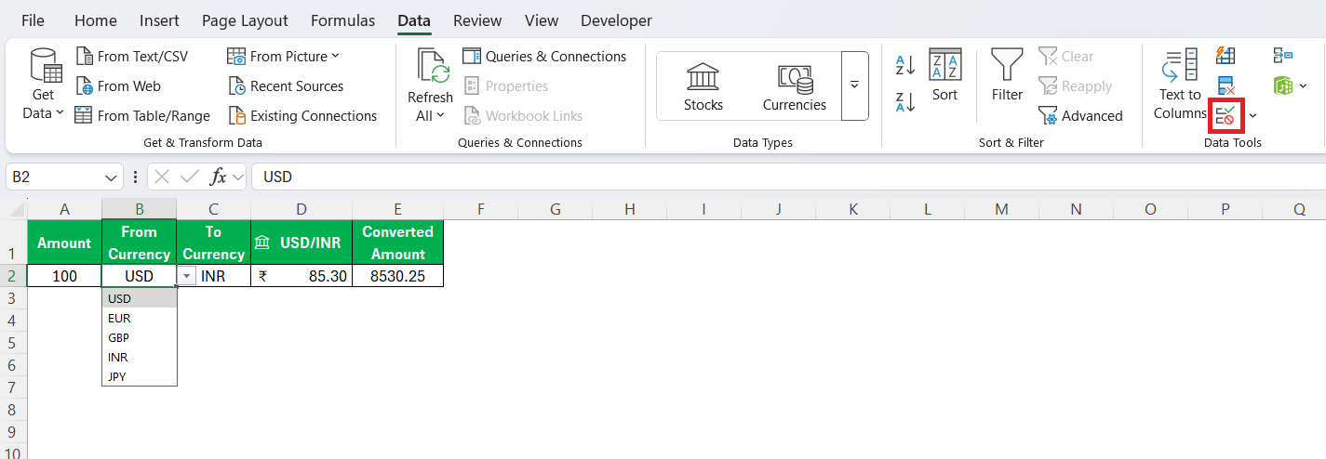
Task: Open Recent Sources
Action: 286,86
